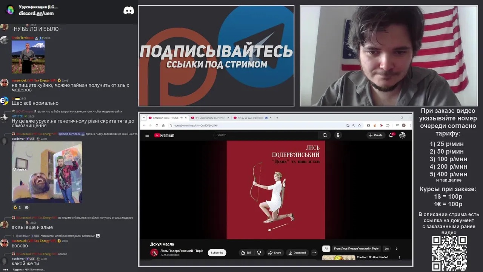The image size is (483, 272).
Task: Open the browser tab search dropdown
Action: (144, 118)
